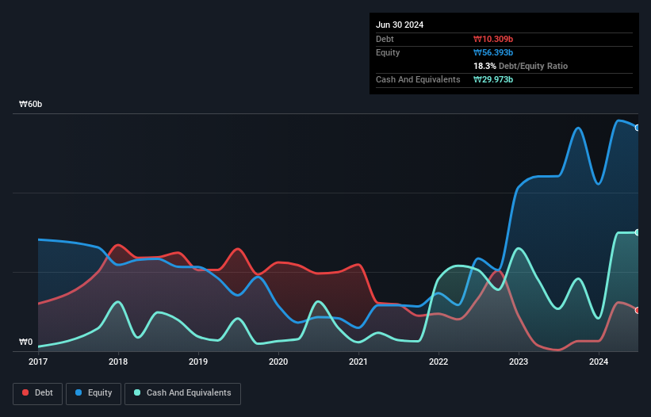Select the 2024 x-axis label

599,362
